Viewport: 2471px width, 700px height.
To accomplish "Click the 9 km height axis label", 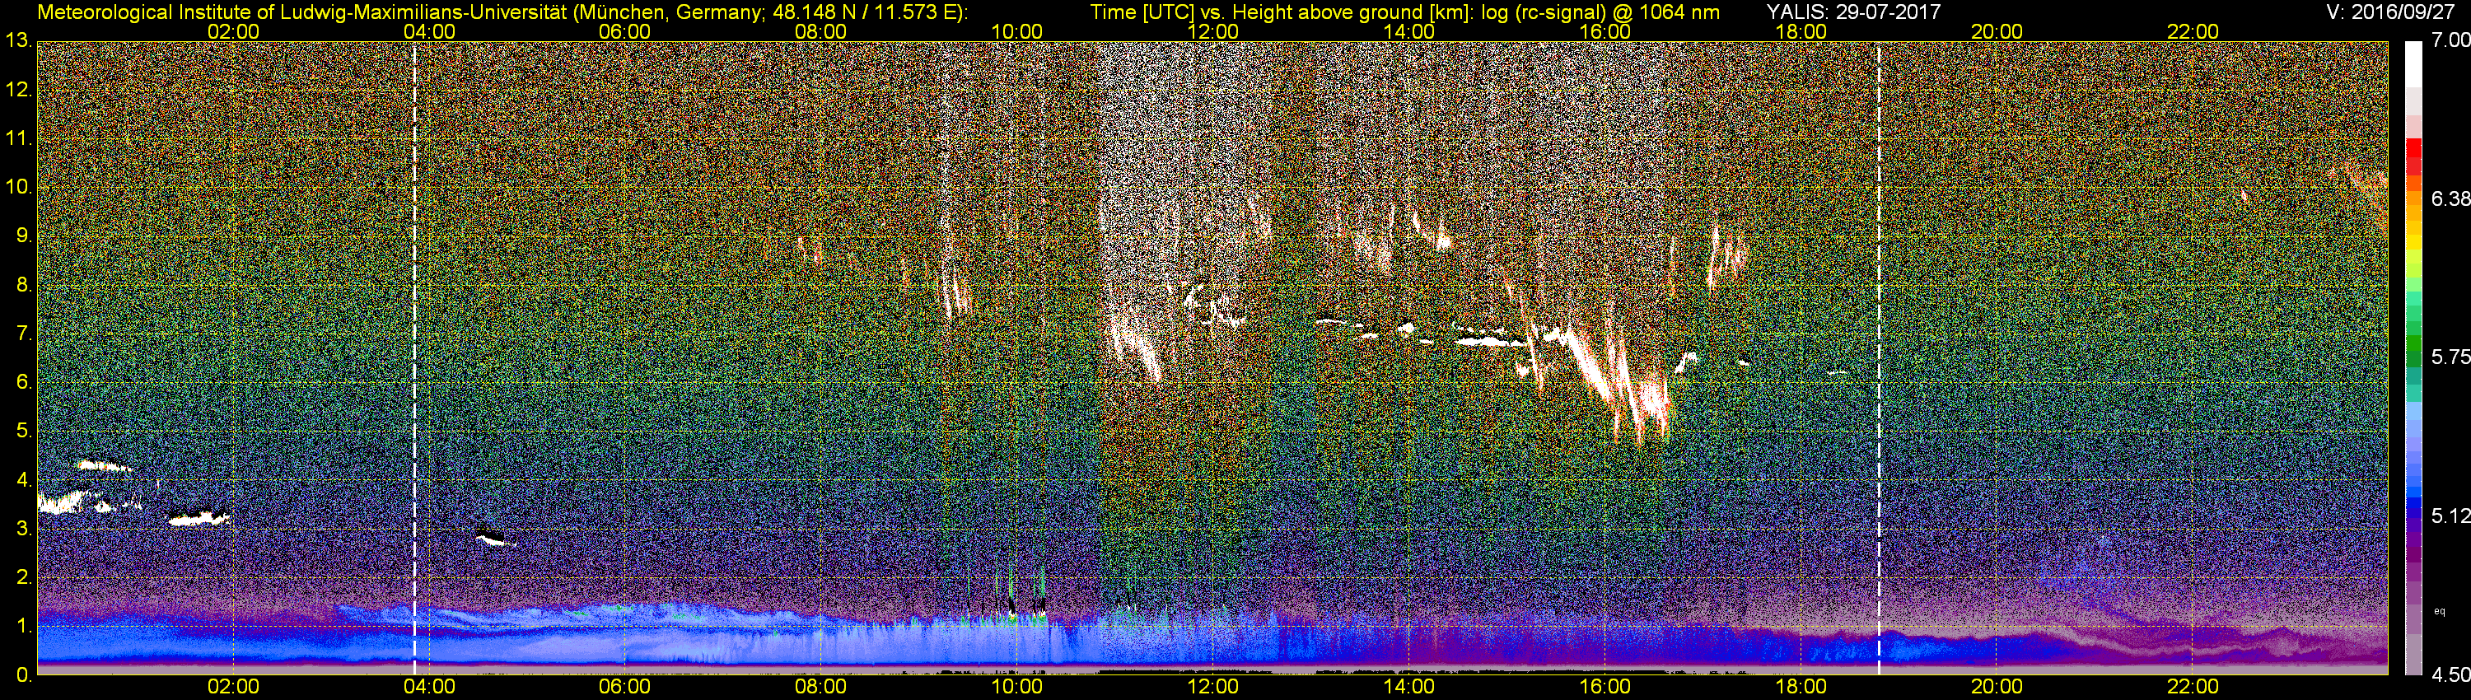I will click(24, 236).
